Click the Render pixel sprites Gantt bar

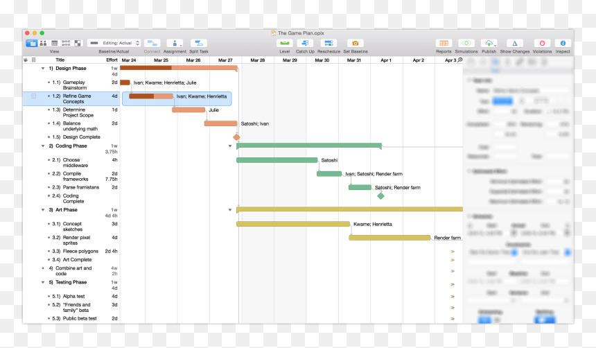click(389, 238)
